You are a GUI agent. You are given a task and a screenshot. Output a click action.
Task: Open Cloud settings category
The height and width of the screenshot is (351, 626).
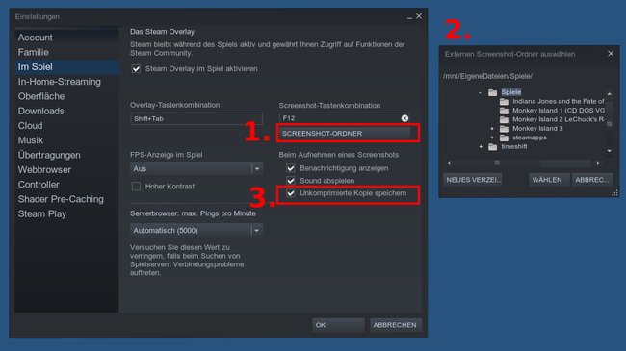[66, 126]
